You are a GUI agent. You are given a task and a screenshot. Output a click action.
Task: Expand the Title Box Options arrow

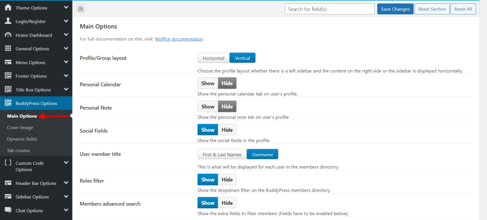pos(66,89)
